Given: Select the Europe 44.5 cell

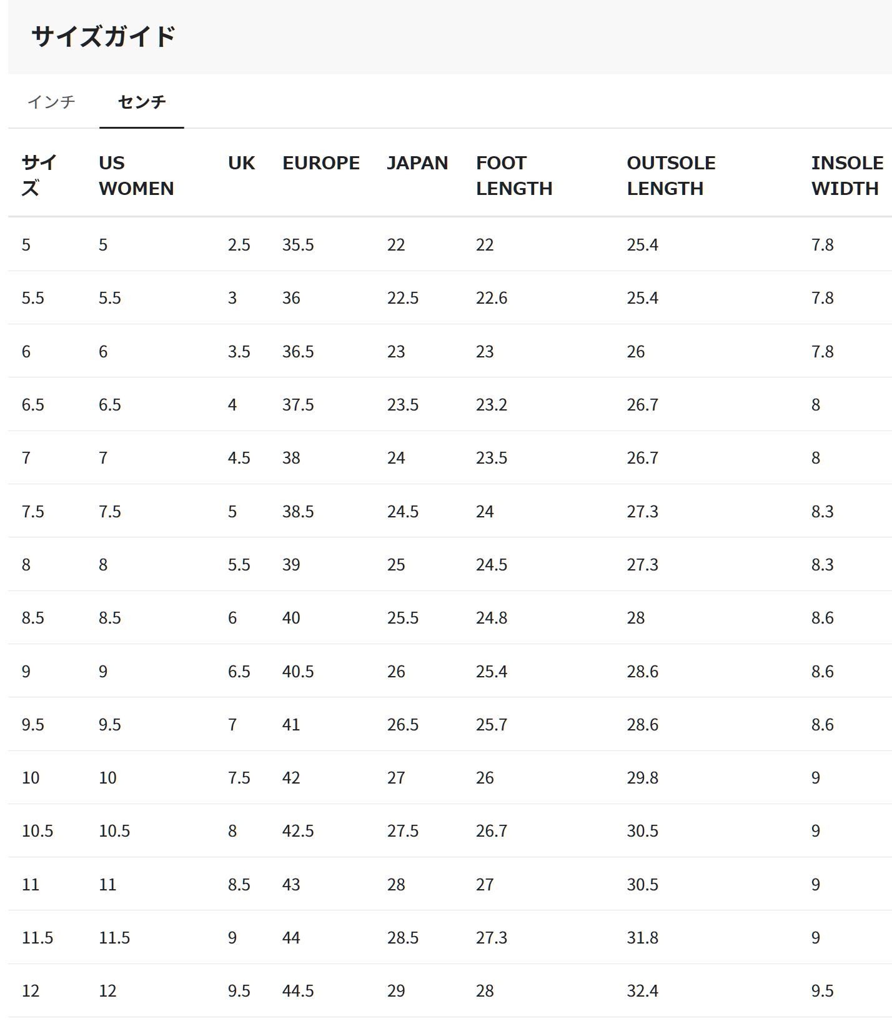Looking at the screenshot, I should (x=298, y=991).
